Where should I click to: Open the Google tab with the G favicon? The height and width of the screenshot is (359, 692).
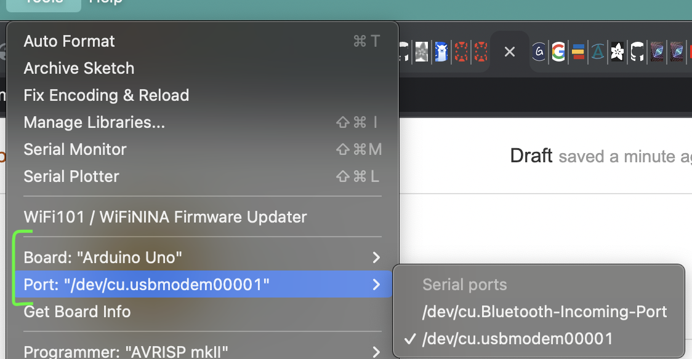(558, 52)
